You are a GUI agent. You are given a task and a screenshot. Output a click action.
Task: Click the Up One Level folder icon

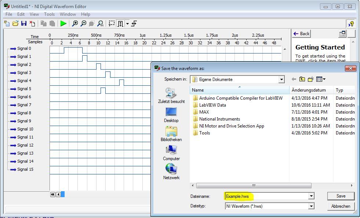302,79
